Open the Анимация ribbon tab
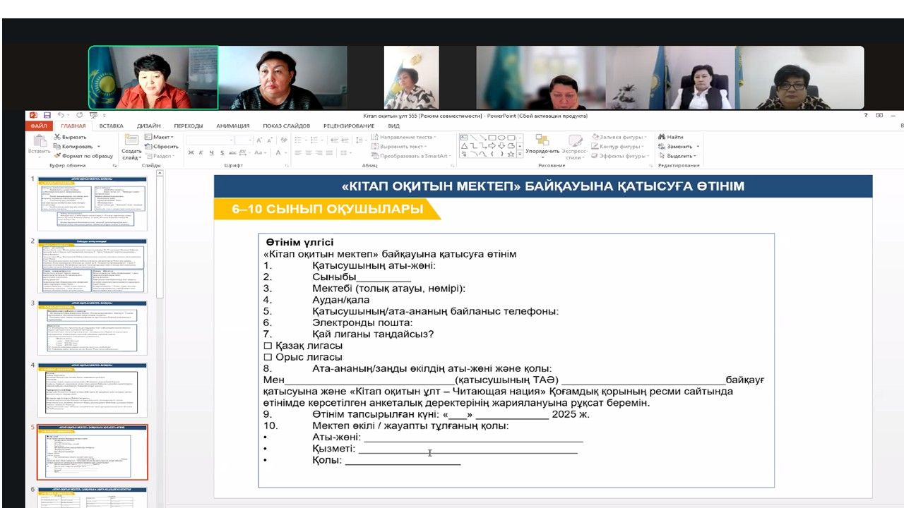 pyautogui.click(x=232, y=126)
